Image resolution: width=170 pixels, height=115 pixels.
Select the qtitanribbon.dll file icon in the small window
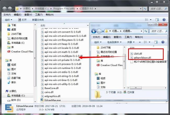[x=132, y=58]
